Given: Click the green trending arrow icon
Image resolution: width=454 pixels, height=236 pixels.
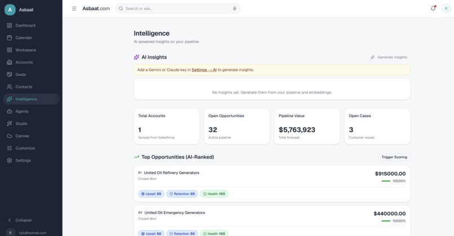Looking at the screenshot, I should [x=136, y=157].
